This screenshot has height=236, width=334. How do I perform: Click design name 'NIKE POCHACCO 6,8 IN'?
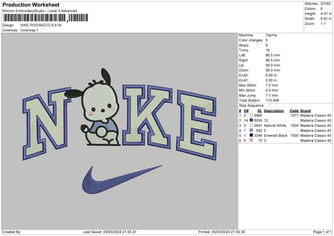pyautogui.click(x=41, y=25)
